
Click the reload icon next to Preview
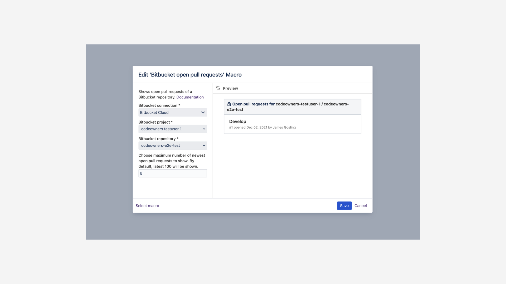coord(218,88)
